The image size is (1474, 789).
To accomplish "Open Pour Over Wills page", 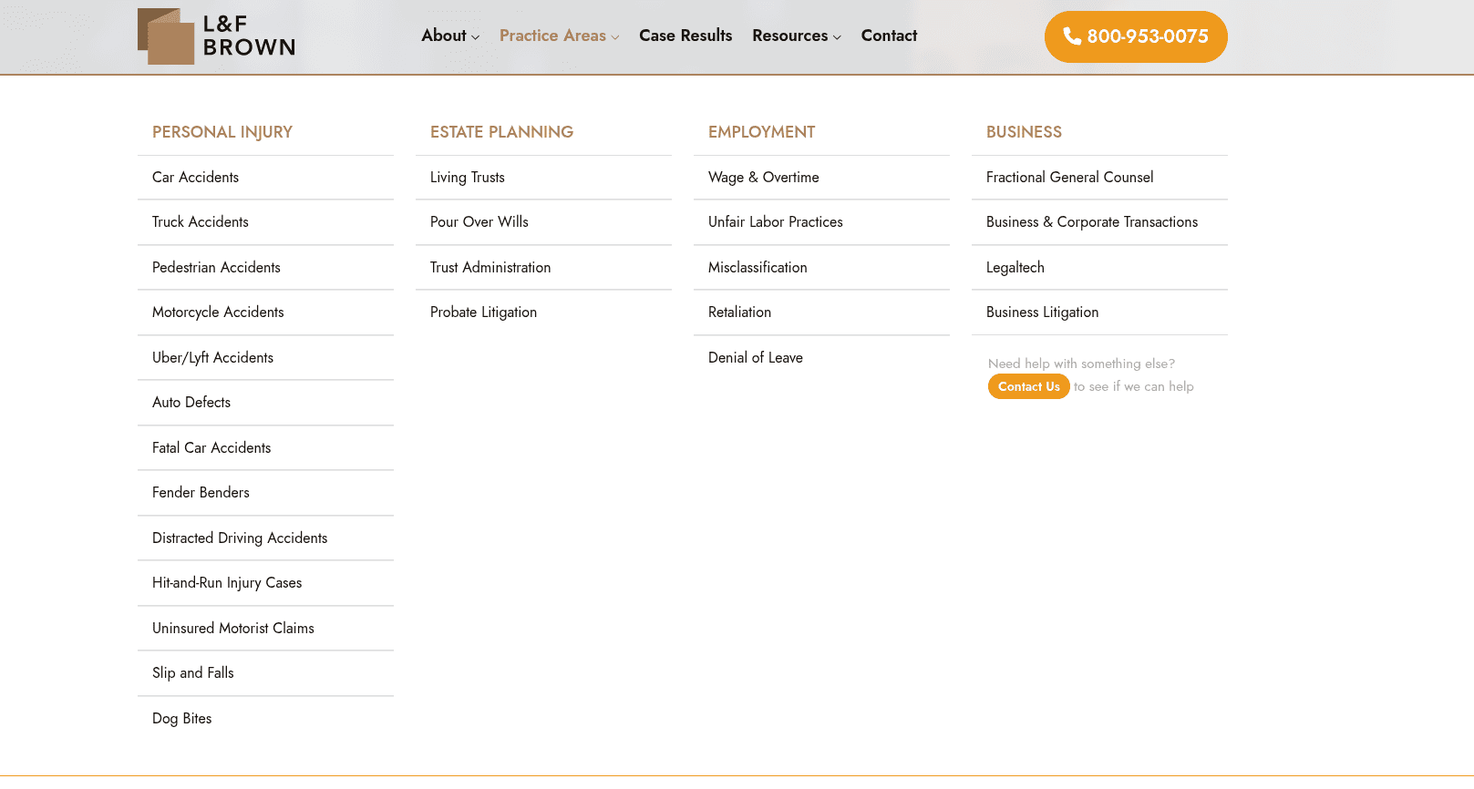I will [x=543, y=222].
